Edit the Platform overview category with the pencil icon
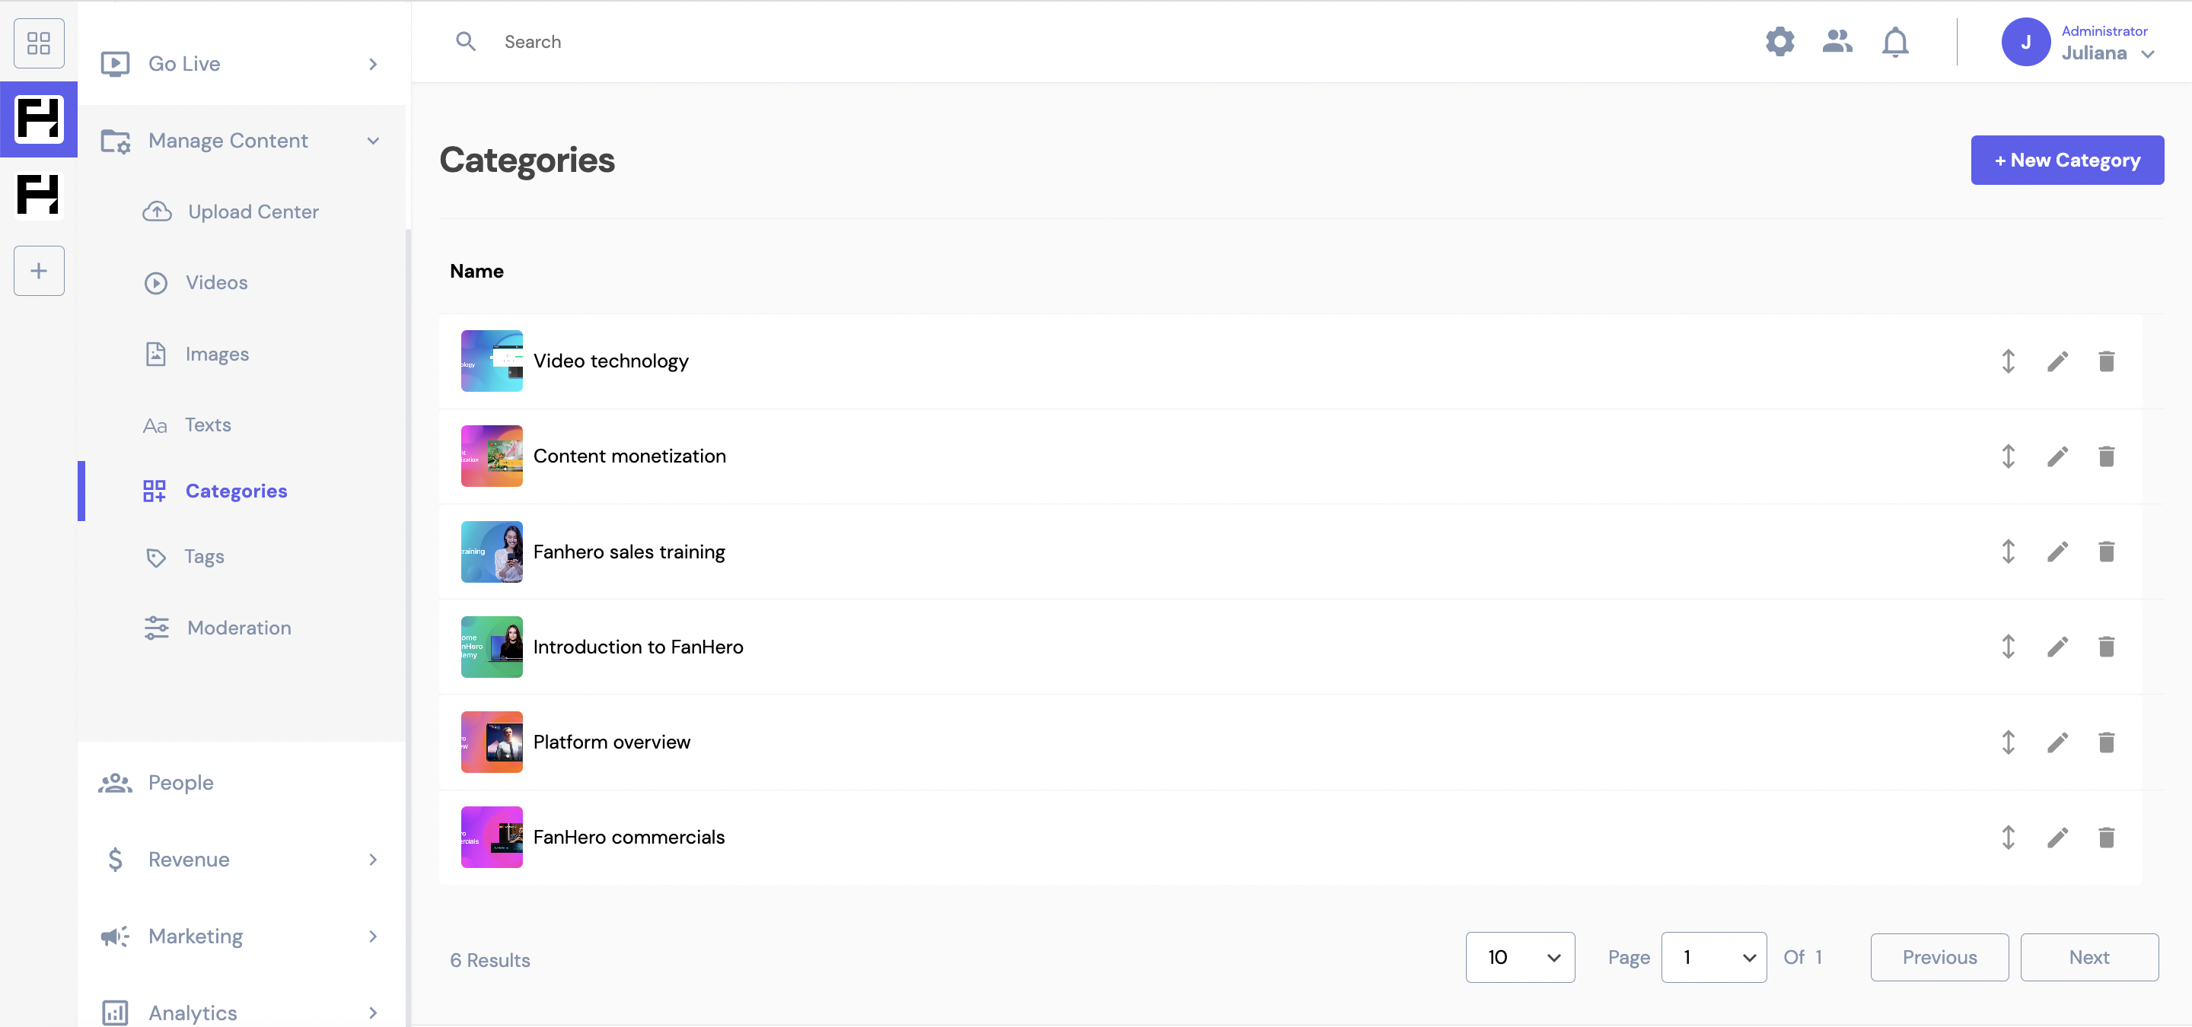The image size is (2192, 1027). tap(2057, 742)
